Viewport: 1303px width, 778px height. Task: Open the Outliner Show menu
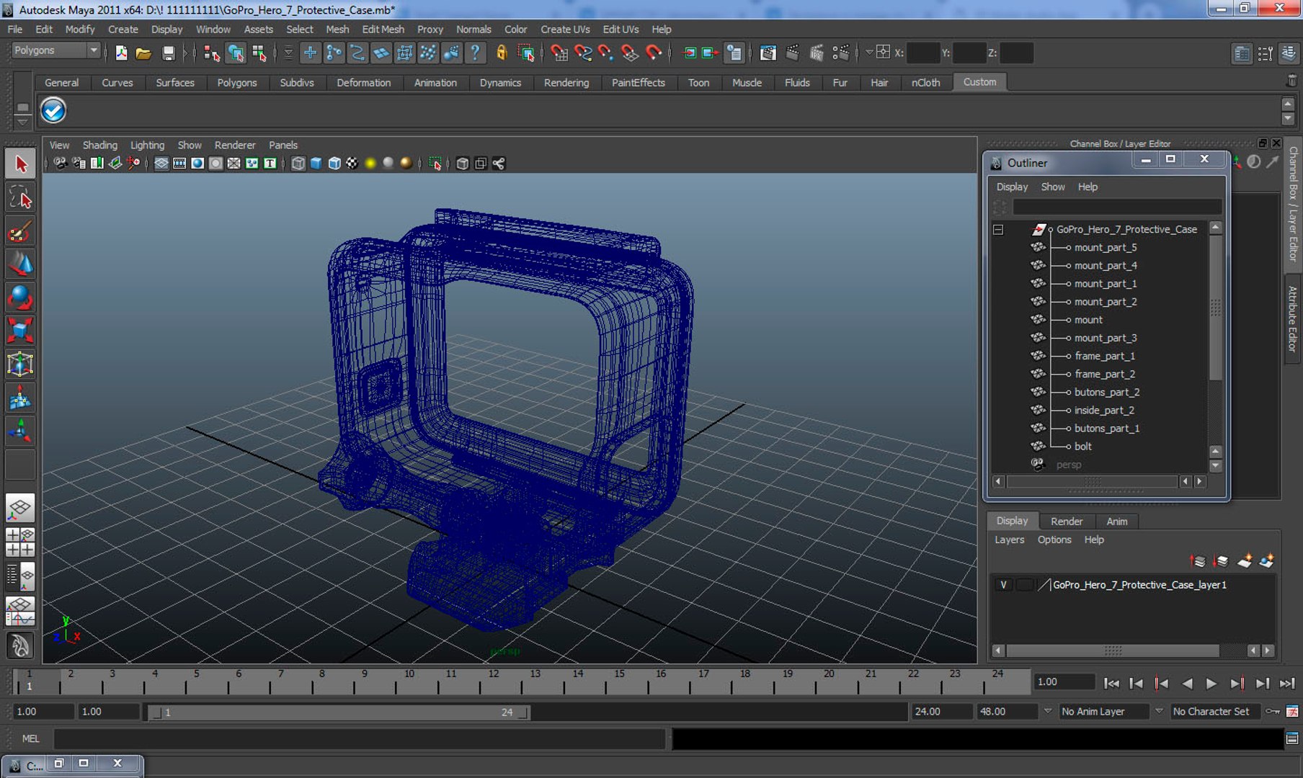pyautogui.click(x=1053, y=187)
